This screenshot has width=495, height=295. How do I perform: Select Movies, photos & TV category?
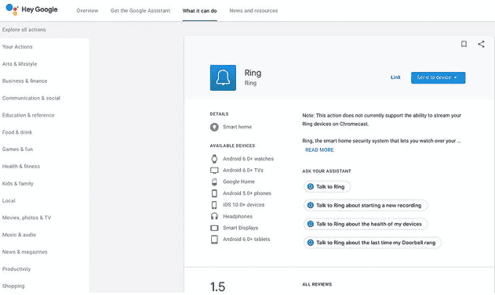[x=27, y=218]
